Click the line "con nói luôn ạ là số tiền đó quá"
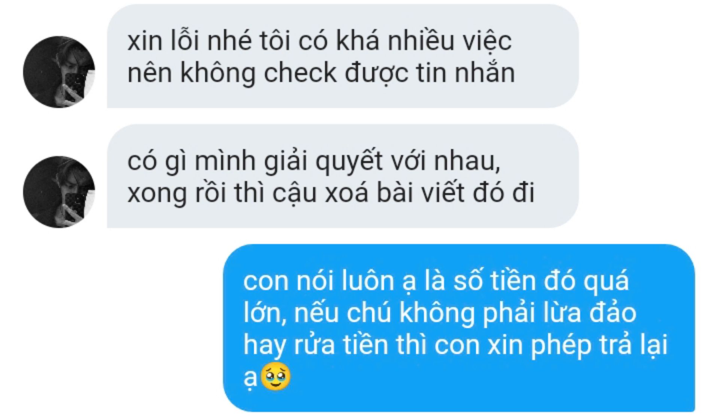 (436, 281)
